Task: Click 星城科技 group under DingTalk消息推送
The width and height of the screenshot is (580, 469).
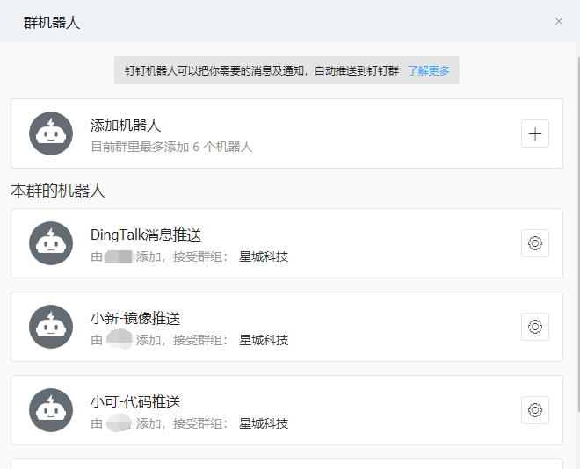Action: [x=264, y=256]
